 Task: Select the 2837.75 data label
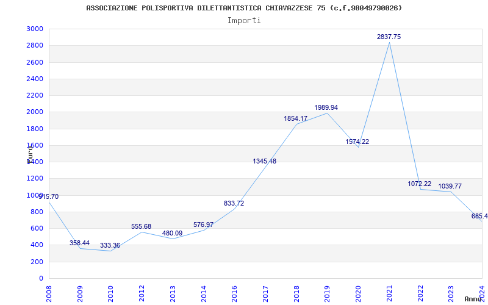pos(389,37)
